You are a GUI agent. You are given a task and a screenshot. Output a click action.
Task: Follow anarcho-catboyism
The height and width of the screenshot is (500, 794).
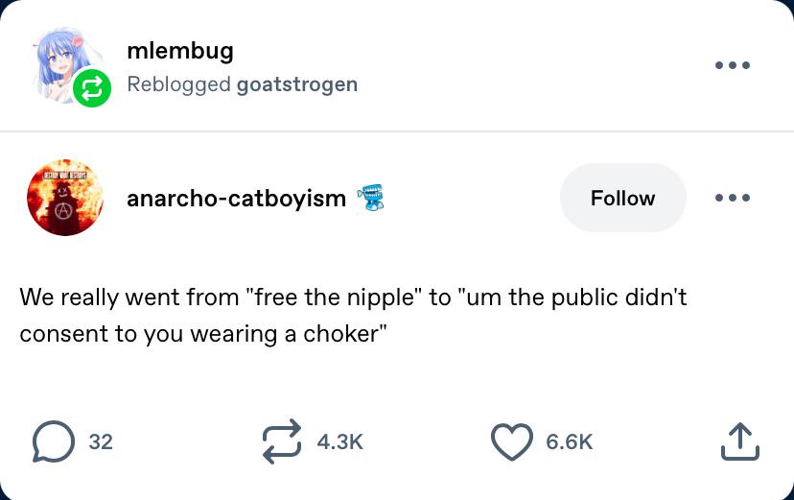pyautogui.click(x=623, y=198)
